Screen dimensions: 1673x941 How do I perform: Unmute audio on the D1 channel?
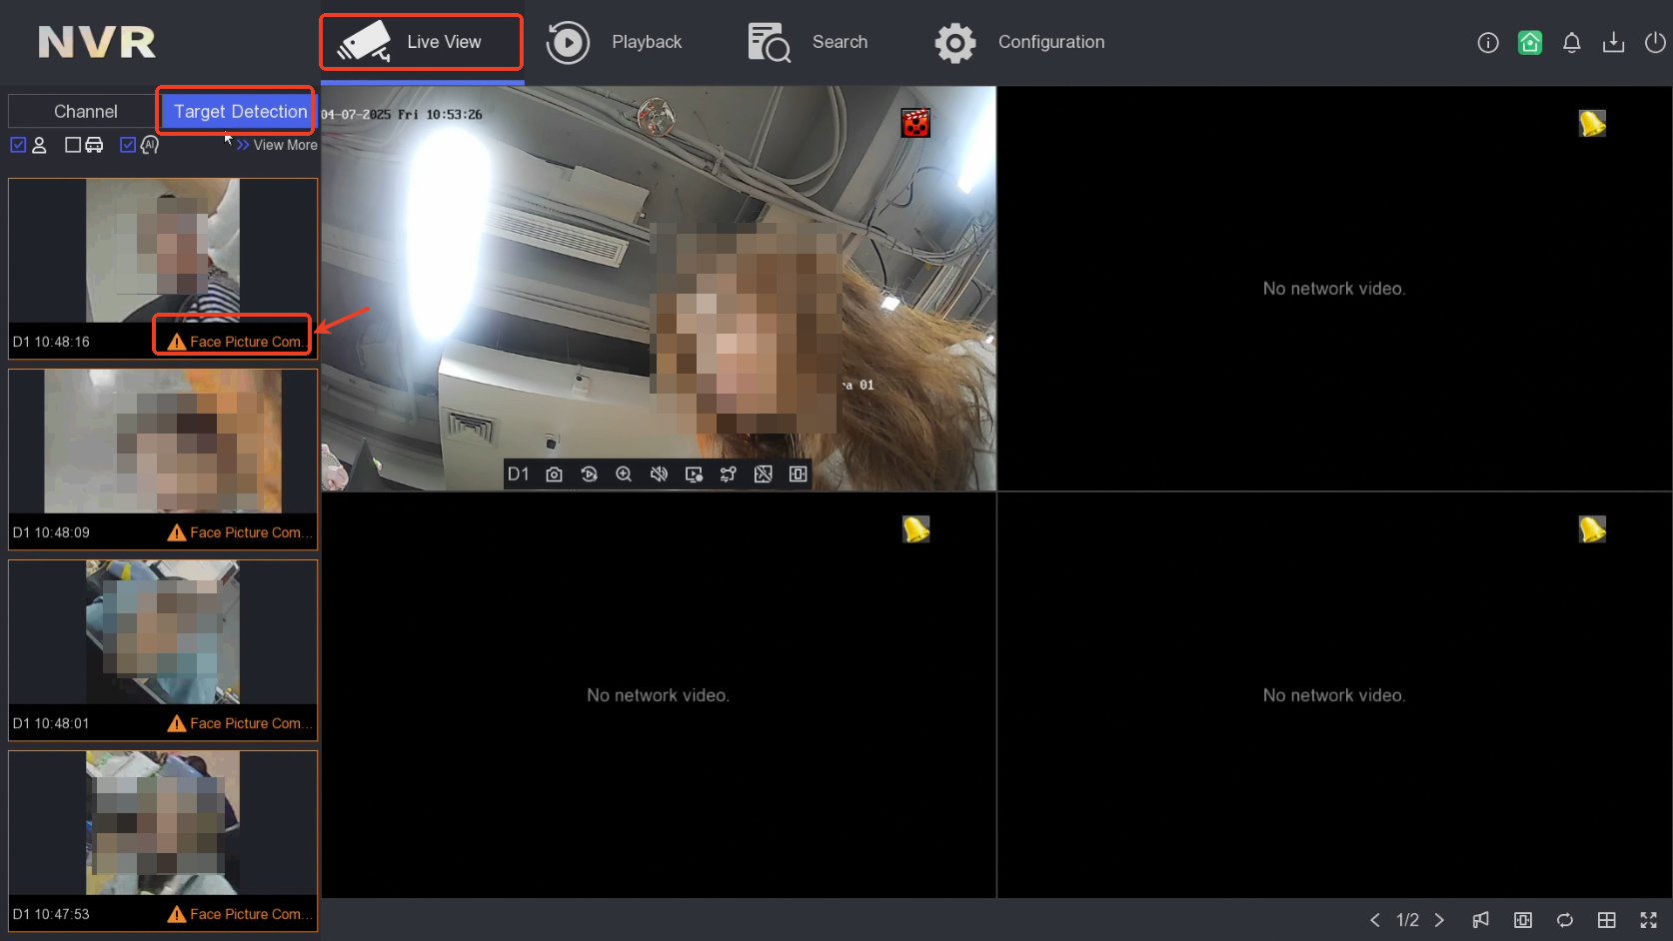659,474
